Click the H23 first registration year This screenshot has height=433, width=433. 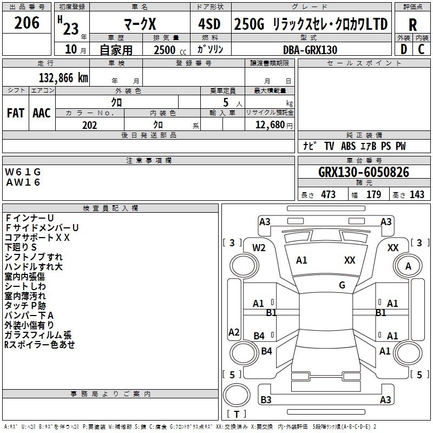[69, 25]
